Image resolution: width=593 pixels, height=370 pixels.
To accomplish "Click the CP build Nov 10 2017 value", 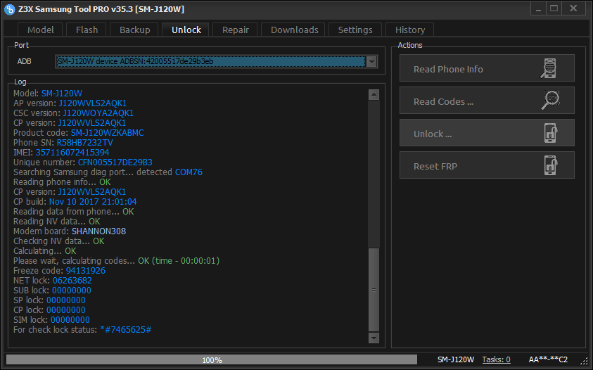I will click(x=93, y=202).
